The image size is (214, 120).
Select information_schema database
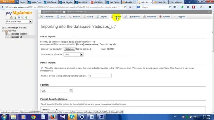(17, 28)
